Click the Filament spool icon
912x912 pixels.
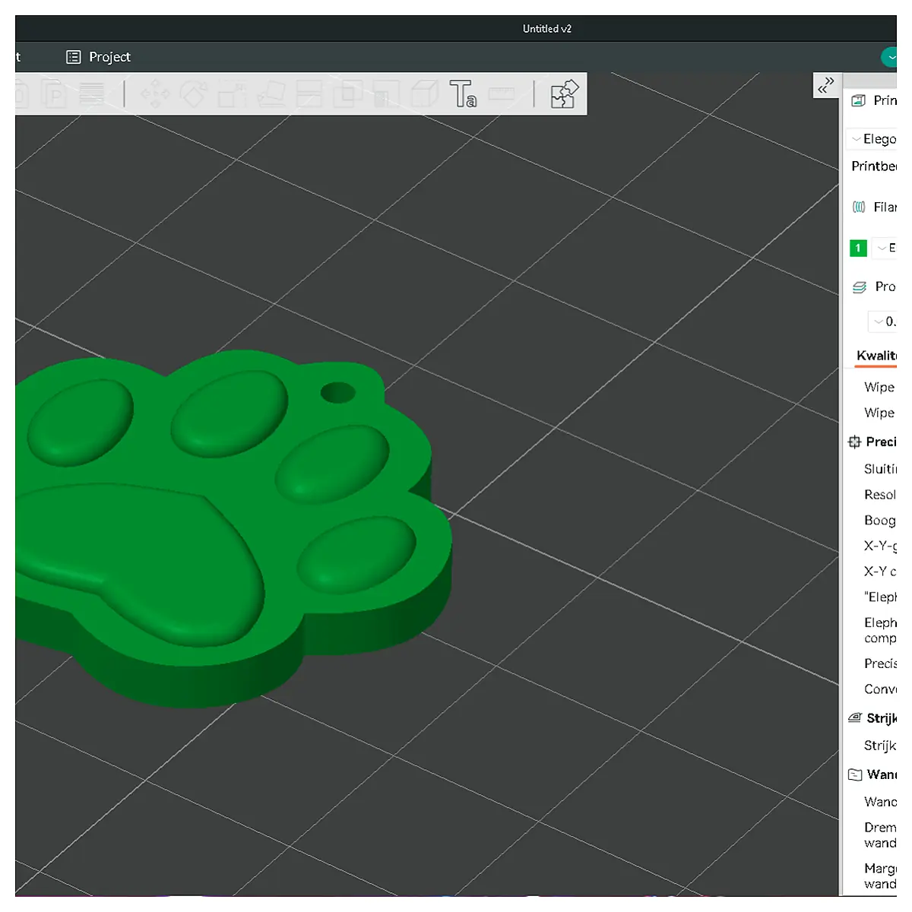pyautogui.click(x=859, y=207)
